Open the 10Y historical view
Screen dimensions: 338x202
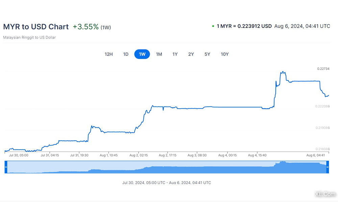pos(224,54)
